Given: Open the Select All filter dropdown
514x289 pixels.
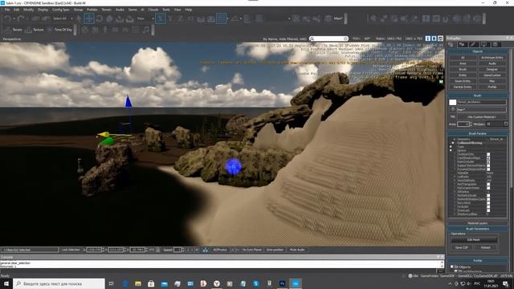Looking at the screenshot, I should coord(63,18).
